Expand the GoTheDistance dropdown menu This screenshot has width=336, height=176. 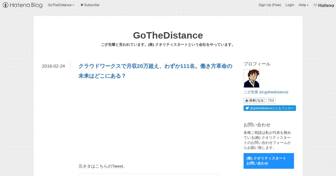[61, 5]
